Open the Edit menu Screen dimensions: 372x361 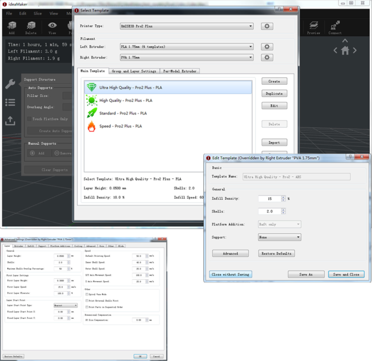pos(23,13)
